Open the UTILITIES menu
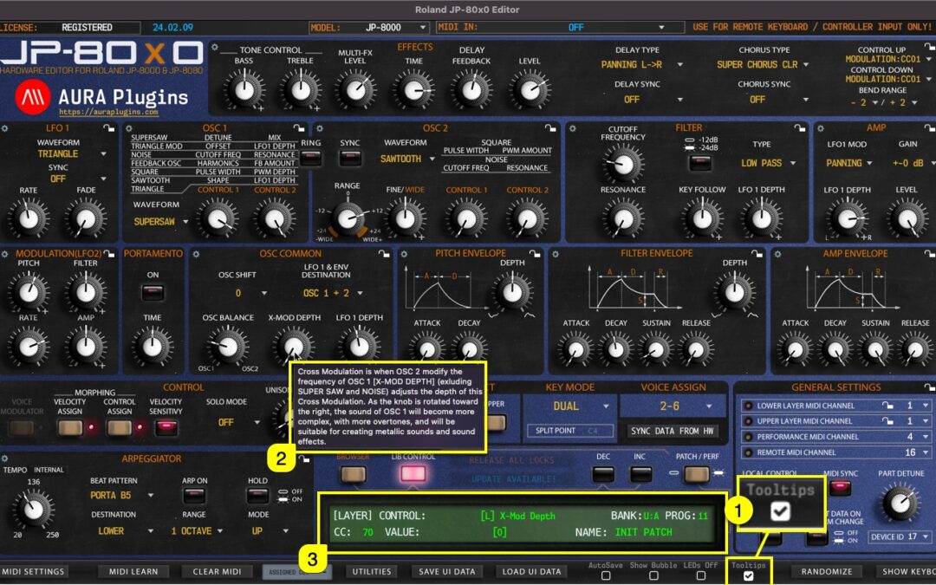This screenshot has width=936, height=585. click(x=372, y=571)
